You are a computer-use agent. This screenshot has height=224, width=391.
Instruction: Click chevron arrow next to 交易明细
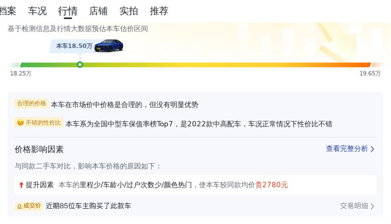click(x=373, y=206)
